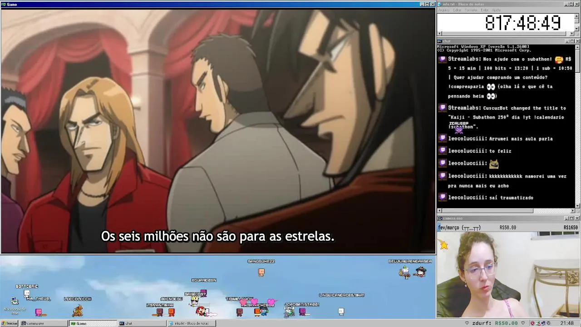Click the R$1650 goal value
Image resolution: width=581 pixels, height=327 pixels.
(571, 228)
